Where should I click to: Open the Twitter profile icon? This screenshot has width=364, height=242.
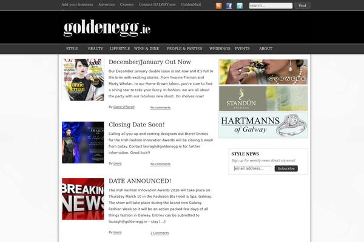pos(240,6)
